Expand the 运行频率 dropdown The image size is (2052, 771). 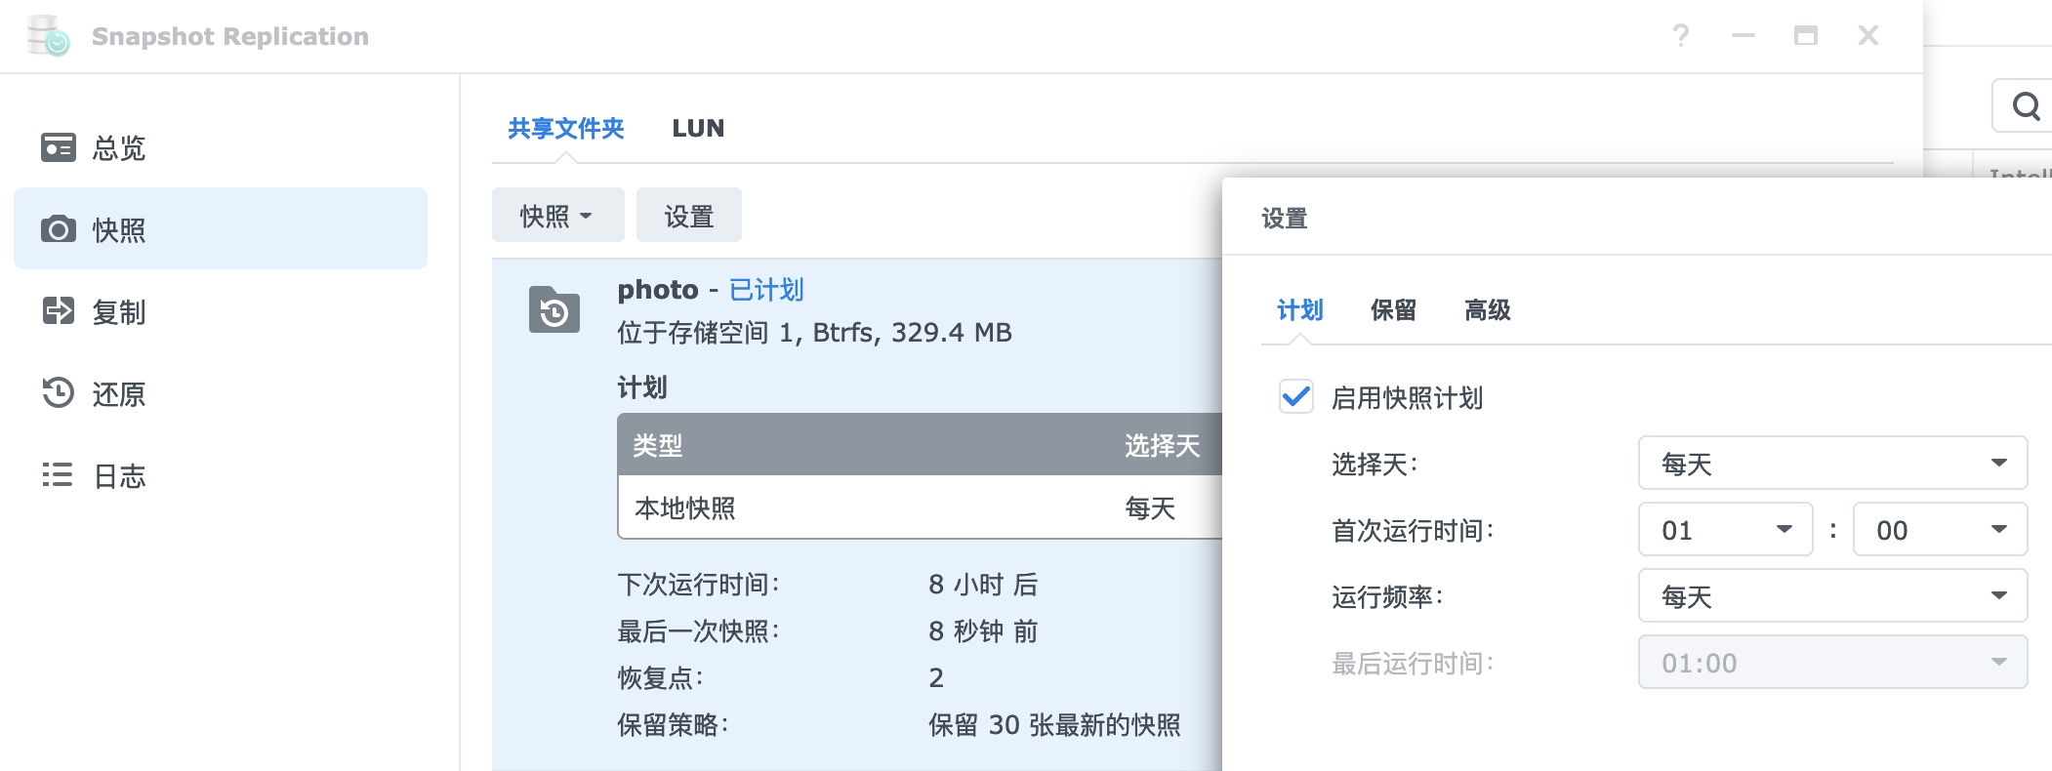click(x=1832, y=595)
